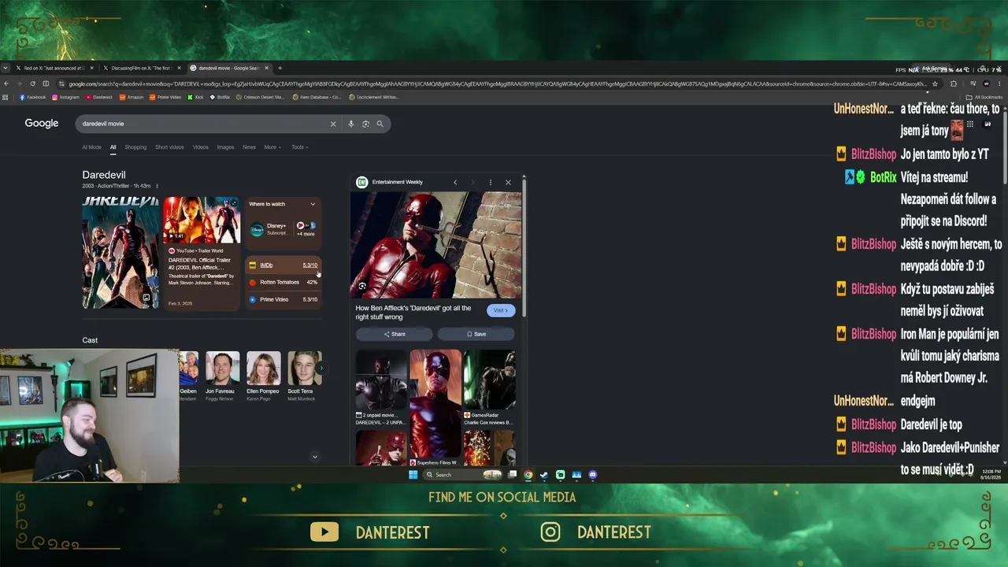Viewport: 1008px width, 567px height.
Task: Select the Short videos search tab
Action: pos(169,147)
